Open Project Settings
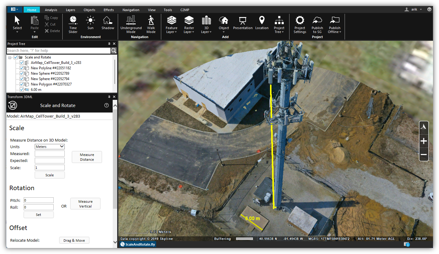This screenshot has height=254, width=439. click(300, 25)
